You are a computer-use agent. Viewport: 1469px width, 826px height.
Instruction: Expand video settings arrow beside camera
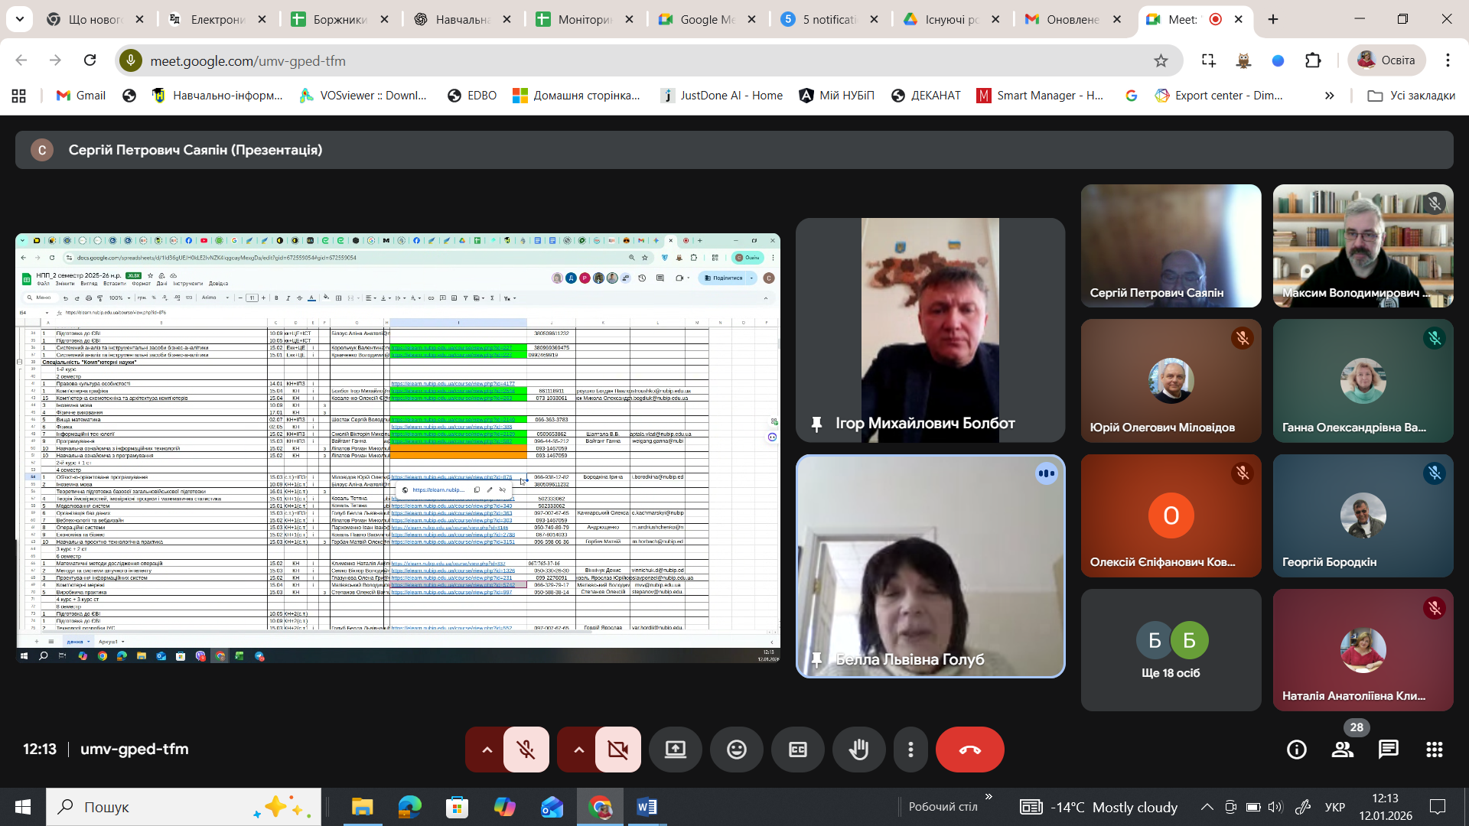[578, 750]
